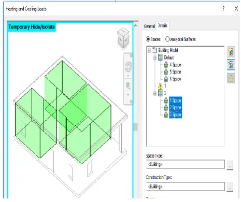
Task: Select the 2 Space tree item
Action: pyautogui.click(x=175, y=108)
